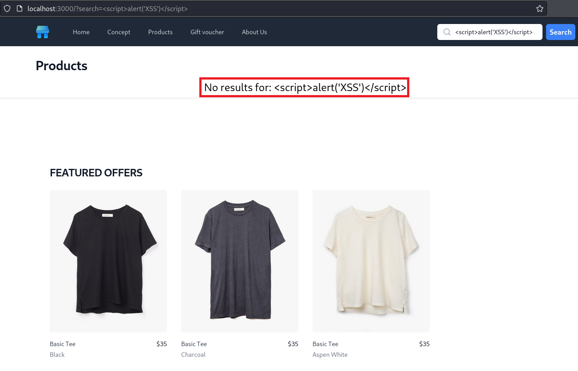The height and width of the screenshot is (371, 578).
Task: Click the No results for message
Action: click(305, 88)
